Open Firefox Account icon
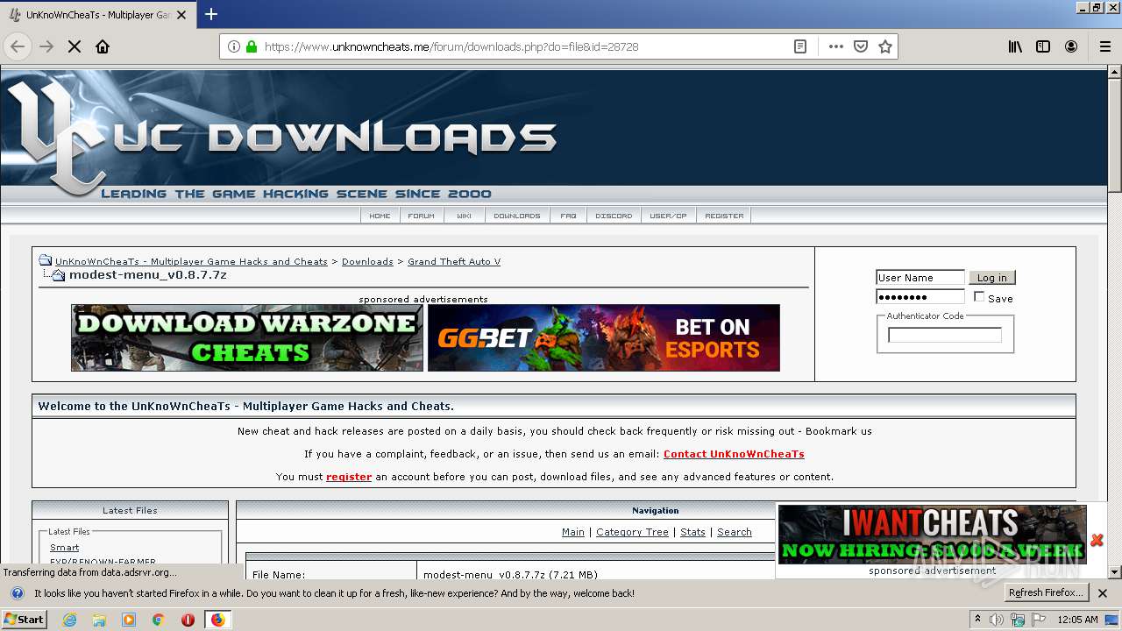The image size is (1122, 631). click(1071, 46)
